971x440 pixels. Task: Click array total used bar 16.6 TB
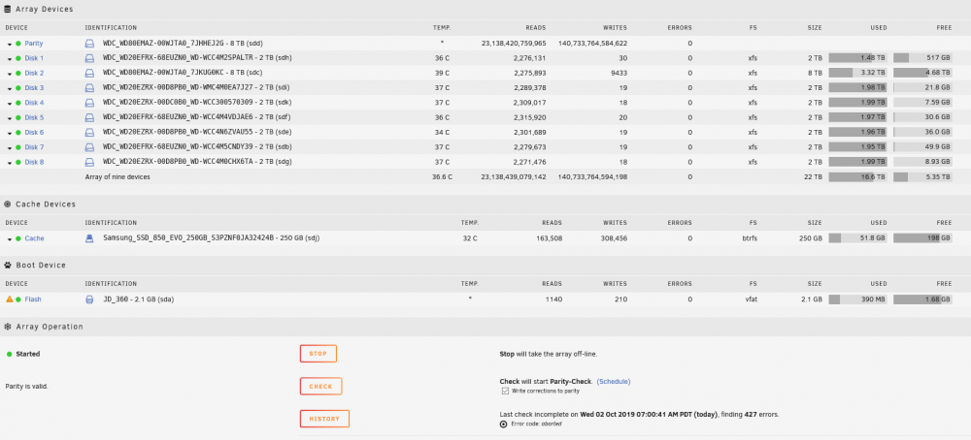[x=857, y=177]
